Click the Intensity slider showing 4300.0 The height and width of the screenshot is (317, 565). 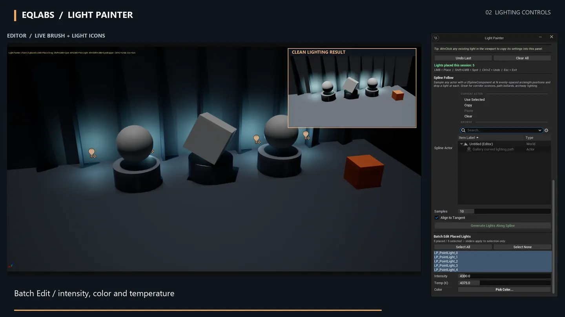tap(504, 276)
